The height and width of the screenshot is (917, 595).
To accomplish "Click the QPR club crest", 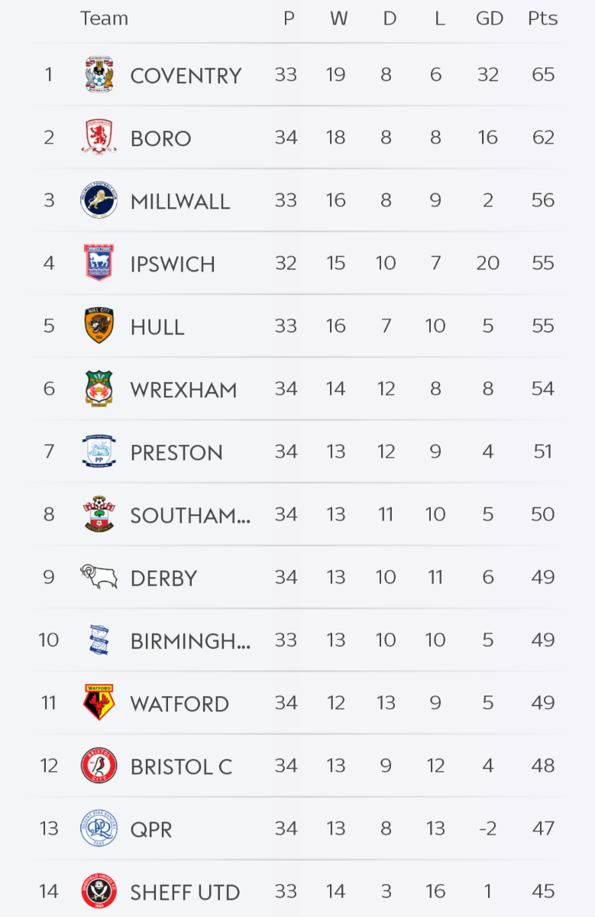I will coord(99,828).
